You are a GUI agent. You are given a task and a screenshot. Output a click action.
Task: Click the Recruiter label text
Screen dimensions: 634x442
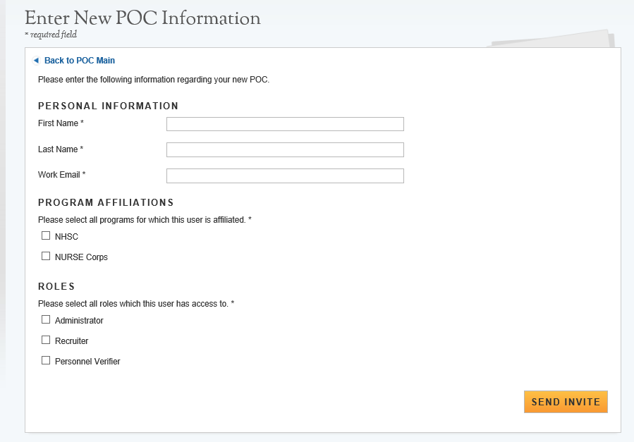[x=71, y=341]
